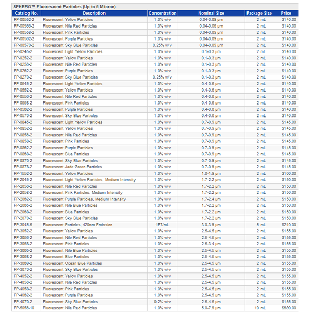Click the 1E7/mL concentration value
312x312 pixels.
pos(162,225)
